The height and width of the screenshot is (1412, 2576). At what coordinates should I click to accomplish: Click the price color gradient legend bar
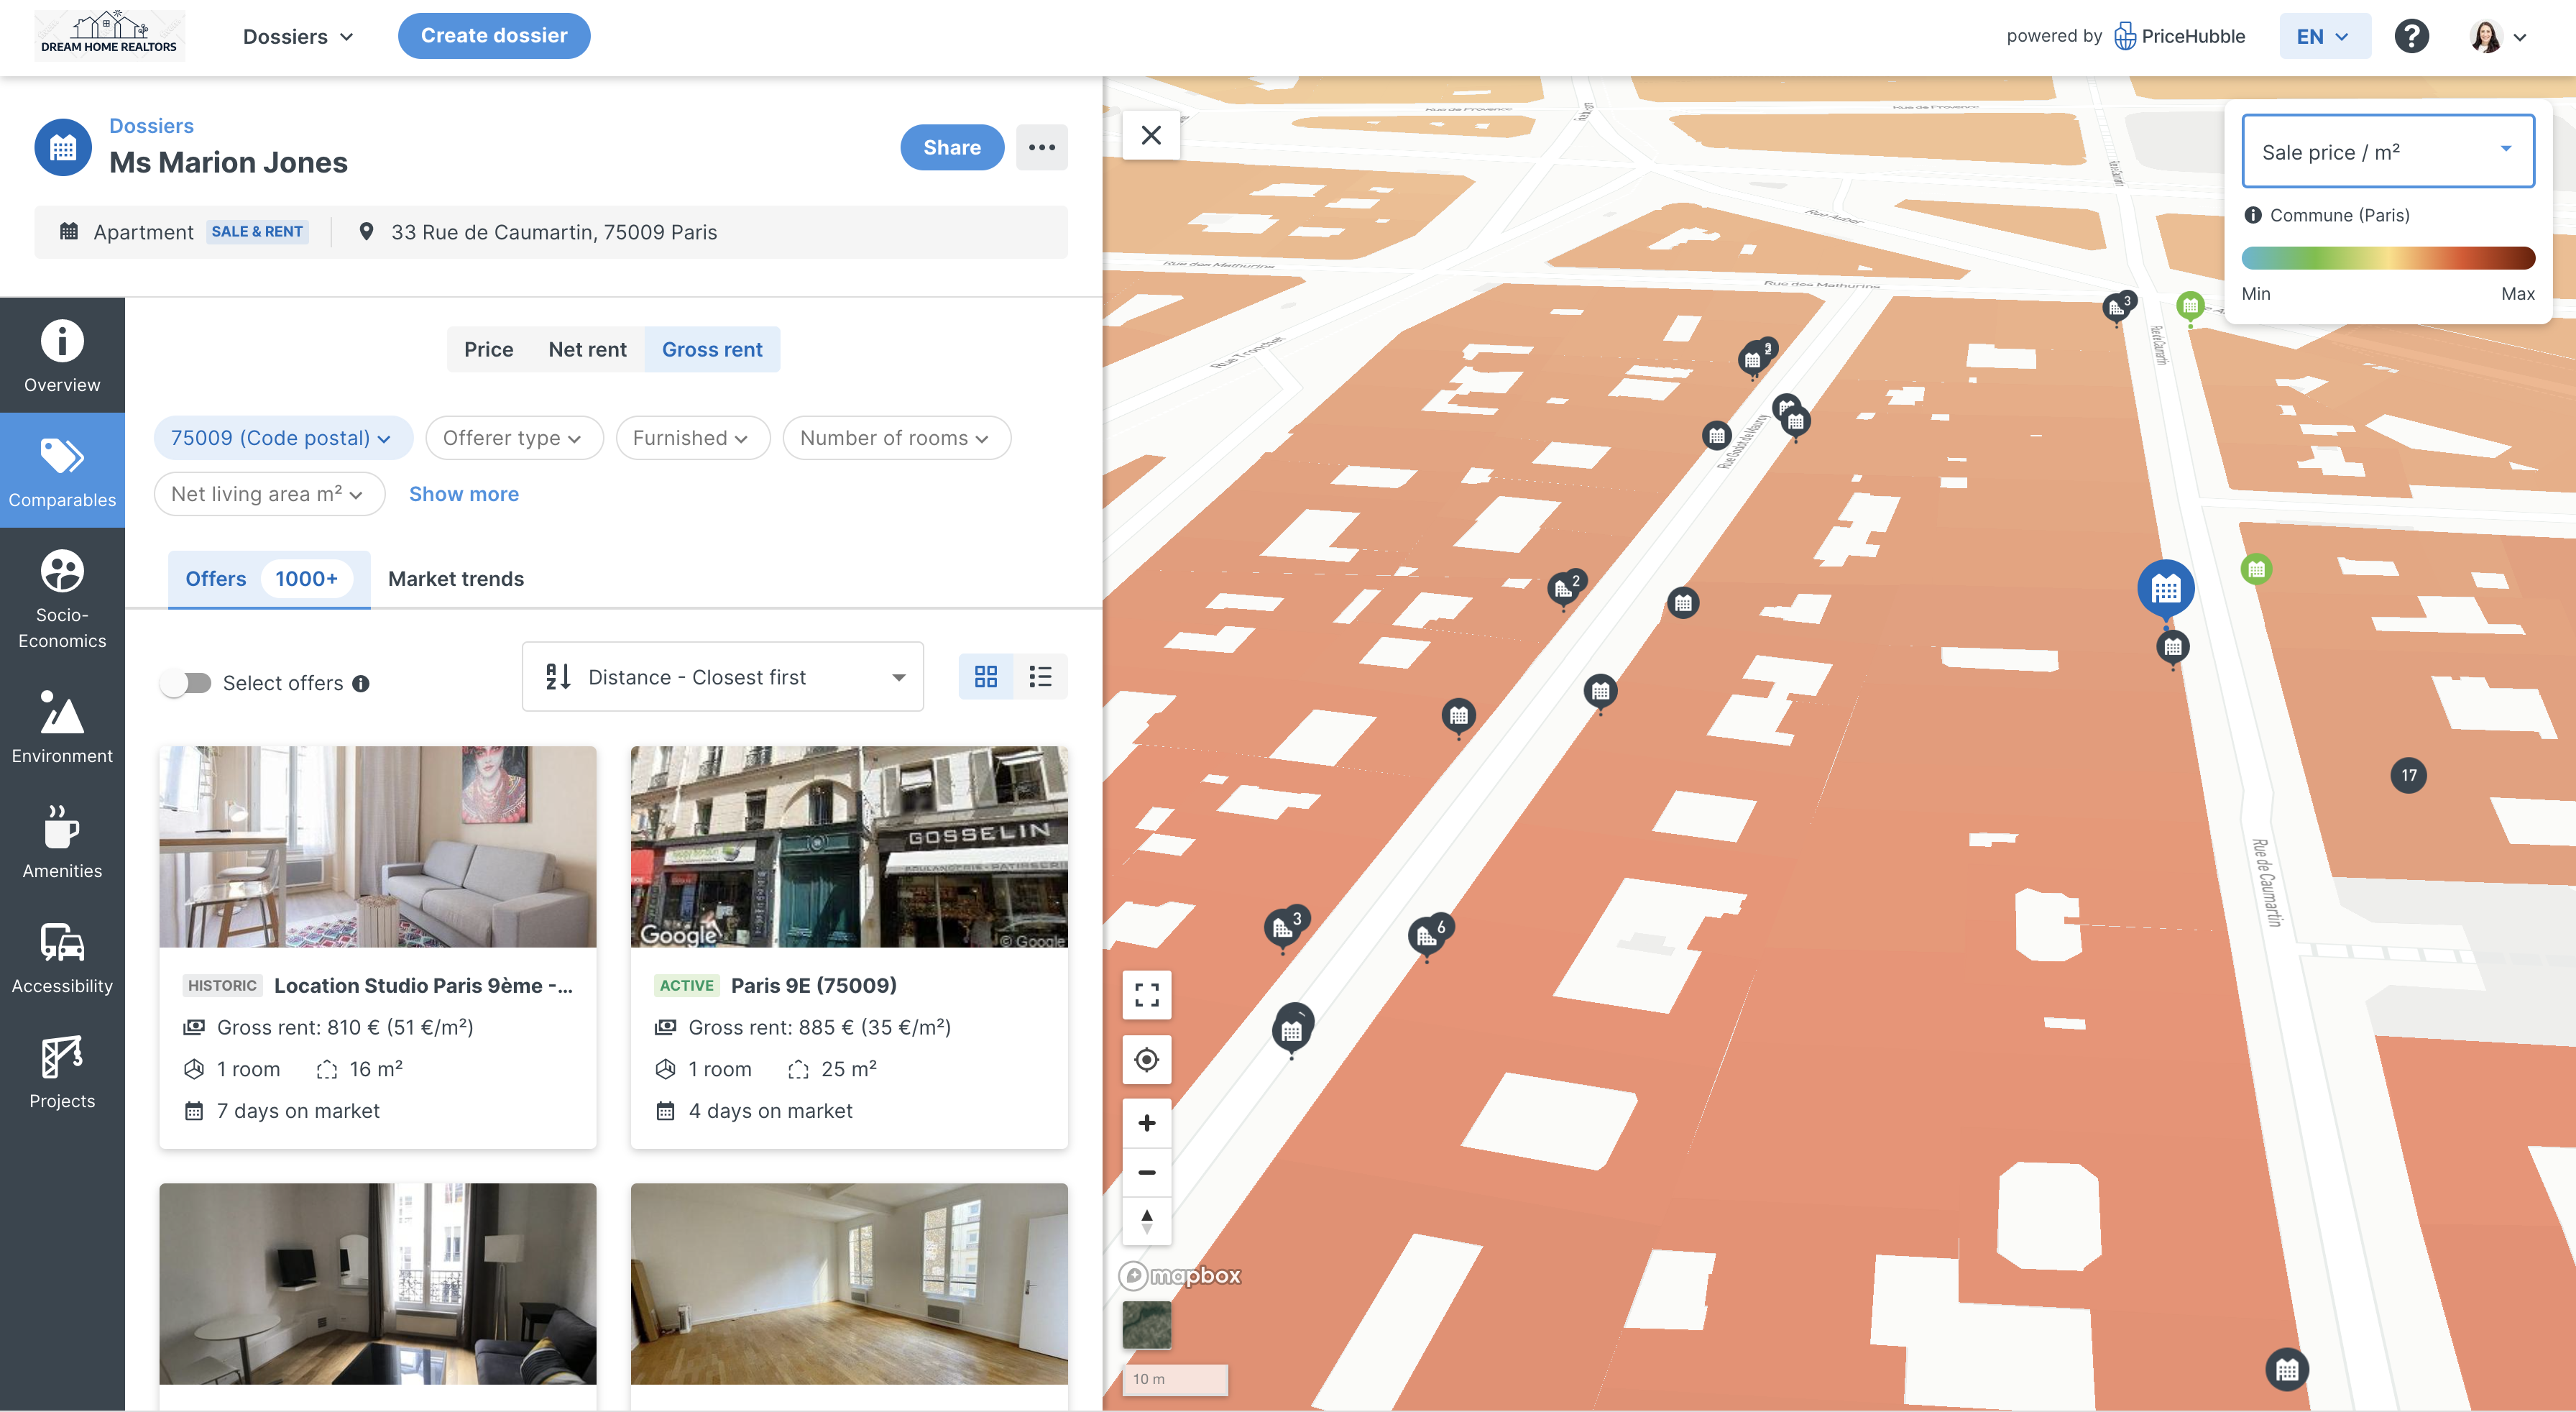pyautogui.click(x=2387, y=258)
